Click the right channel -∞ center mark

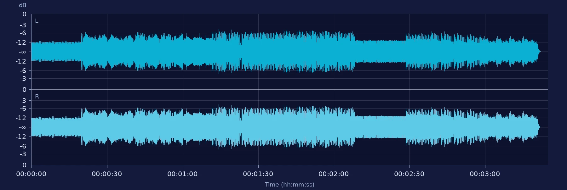tap(22, 127)
